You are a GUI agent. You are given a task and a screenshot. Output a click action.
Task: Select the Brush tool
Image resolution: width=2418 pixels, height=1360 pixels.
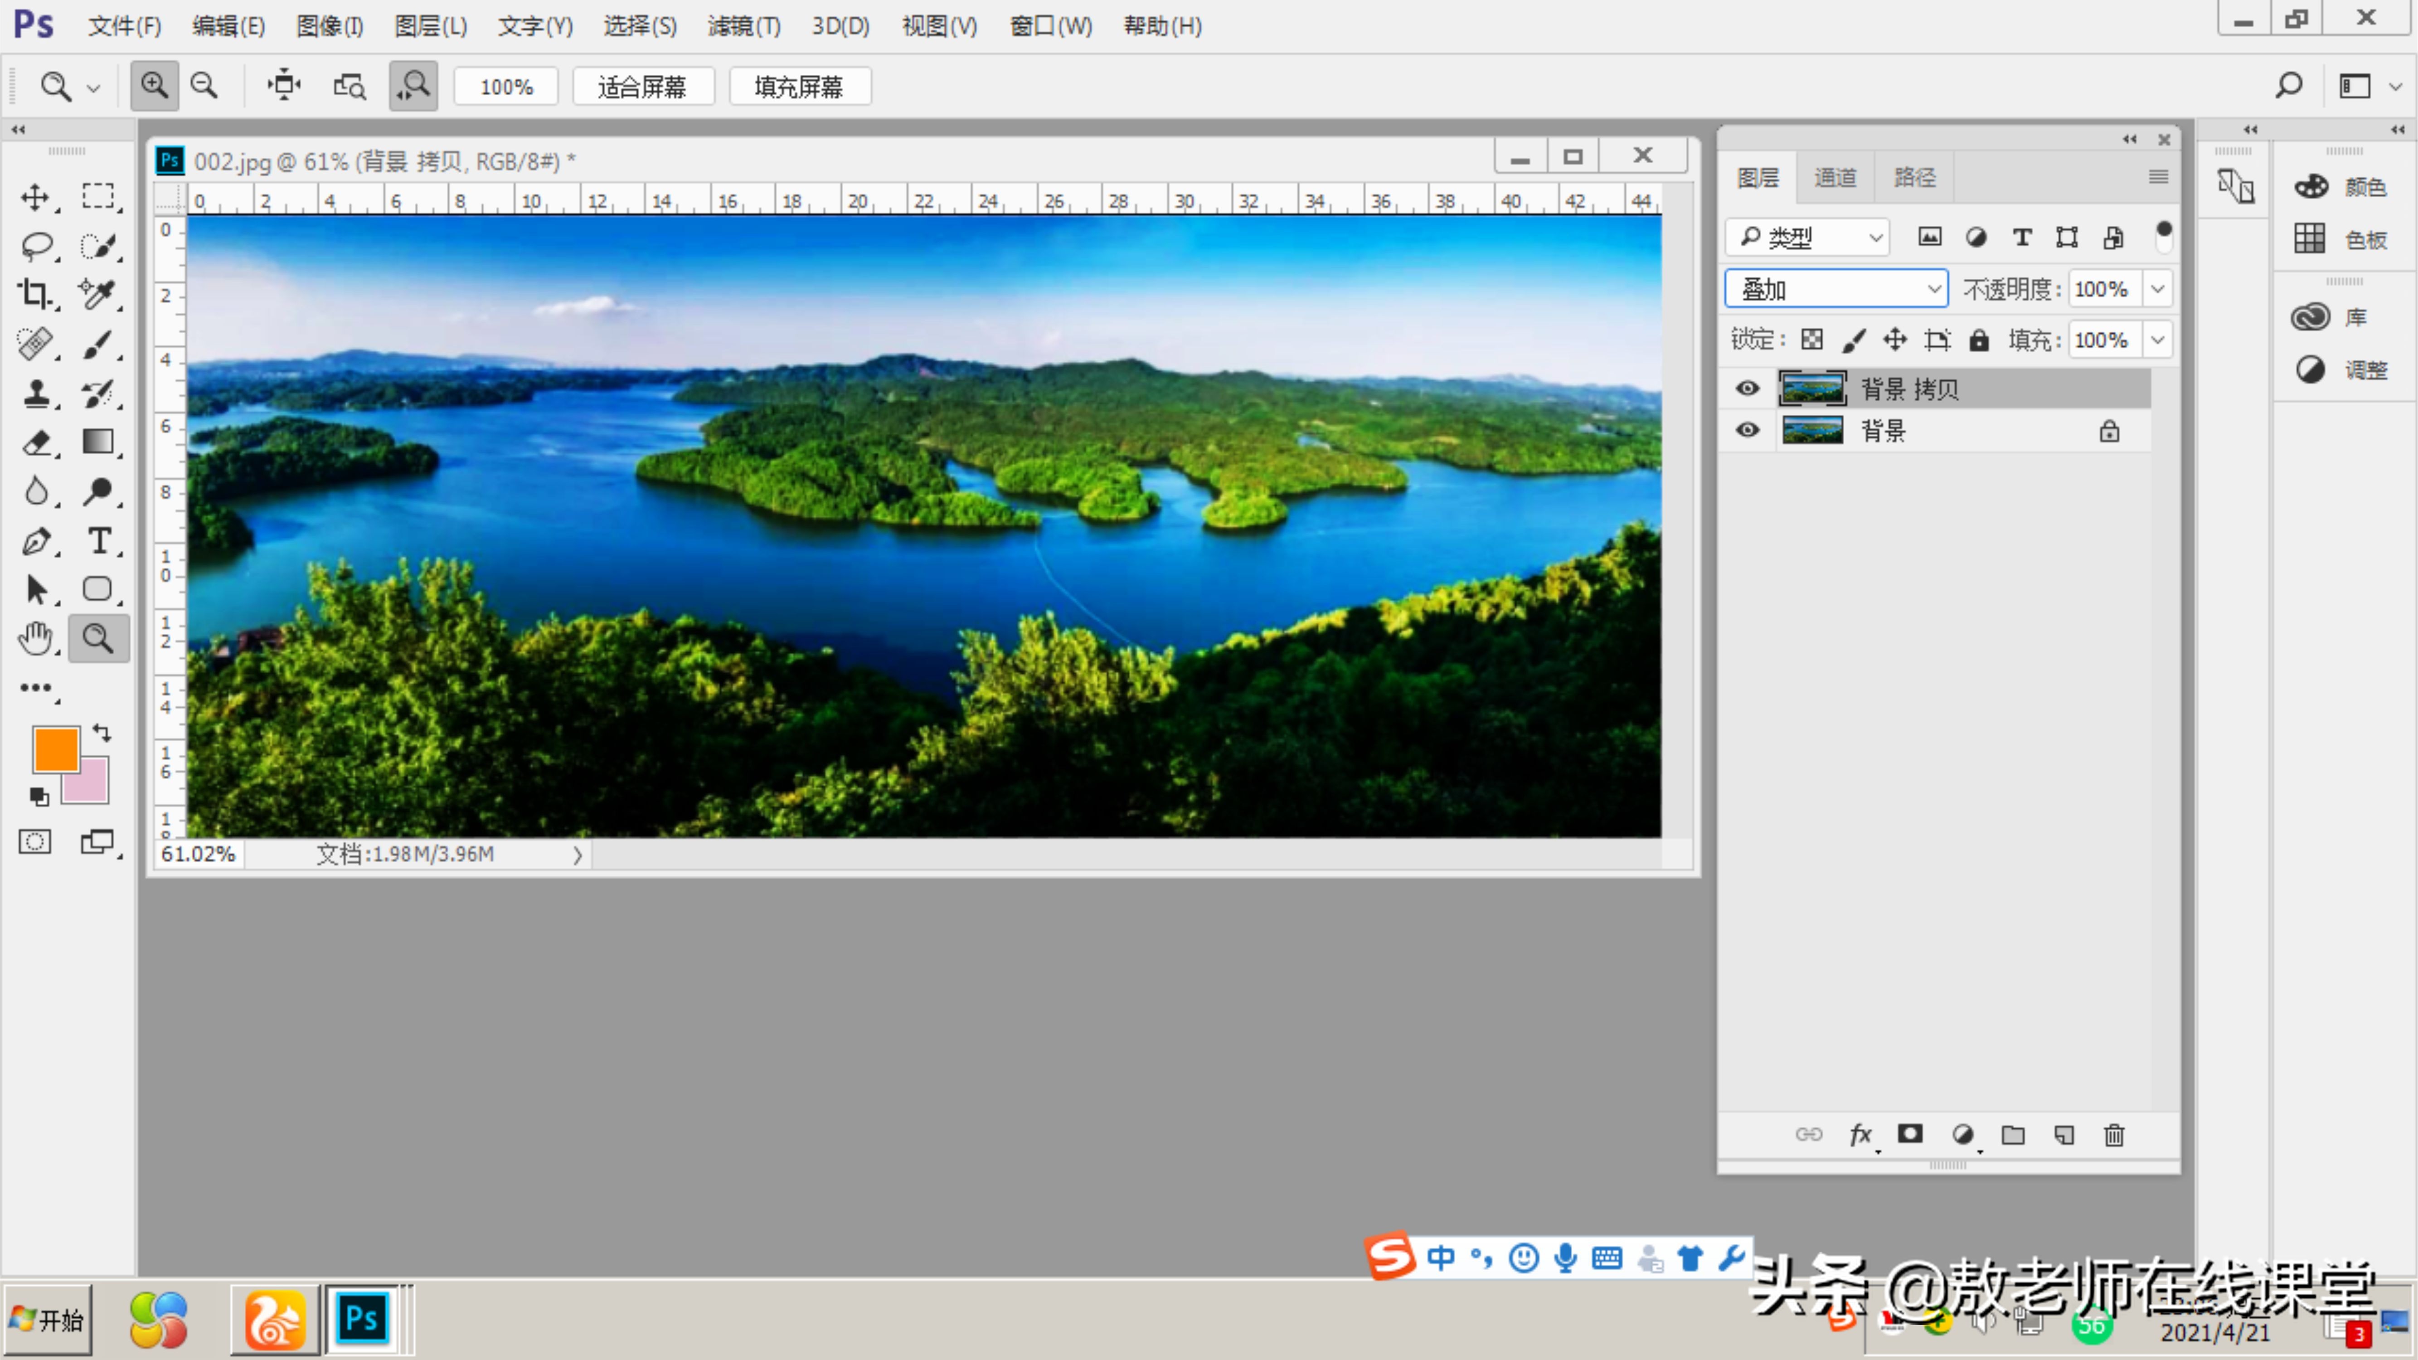pyautogui.click(x=97, y=344)
